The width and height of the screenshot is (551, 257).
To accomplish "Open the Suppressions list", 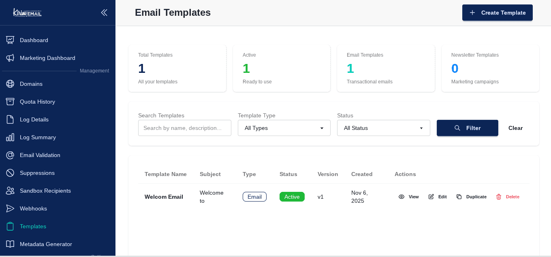I will coord(37,173).
